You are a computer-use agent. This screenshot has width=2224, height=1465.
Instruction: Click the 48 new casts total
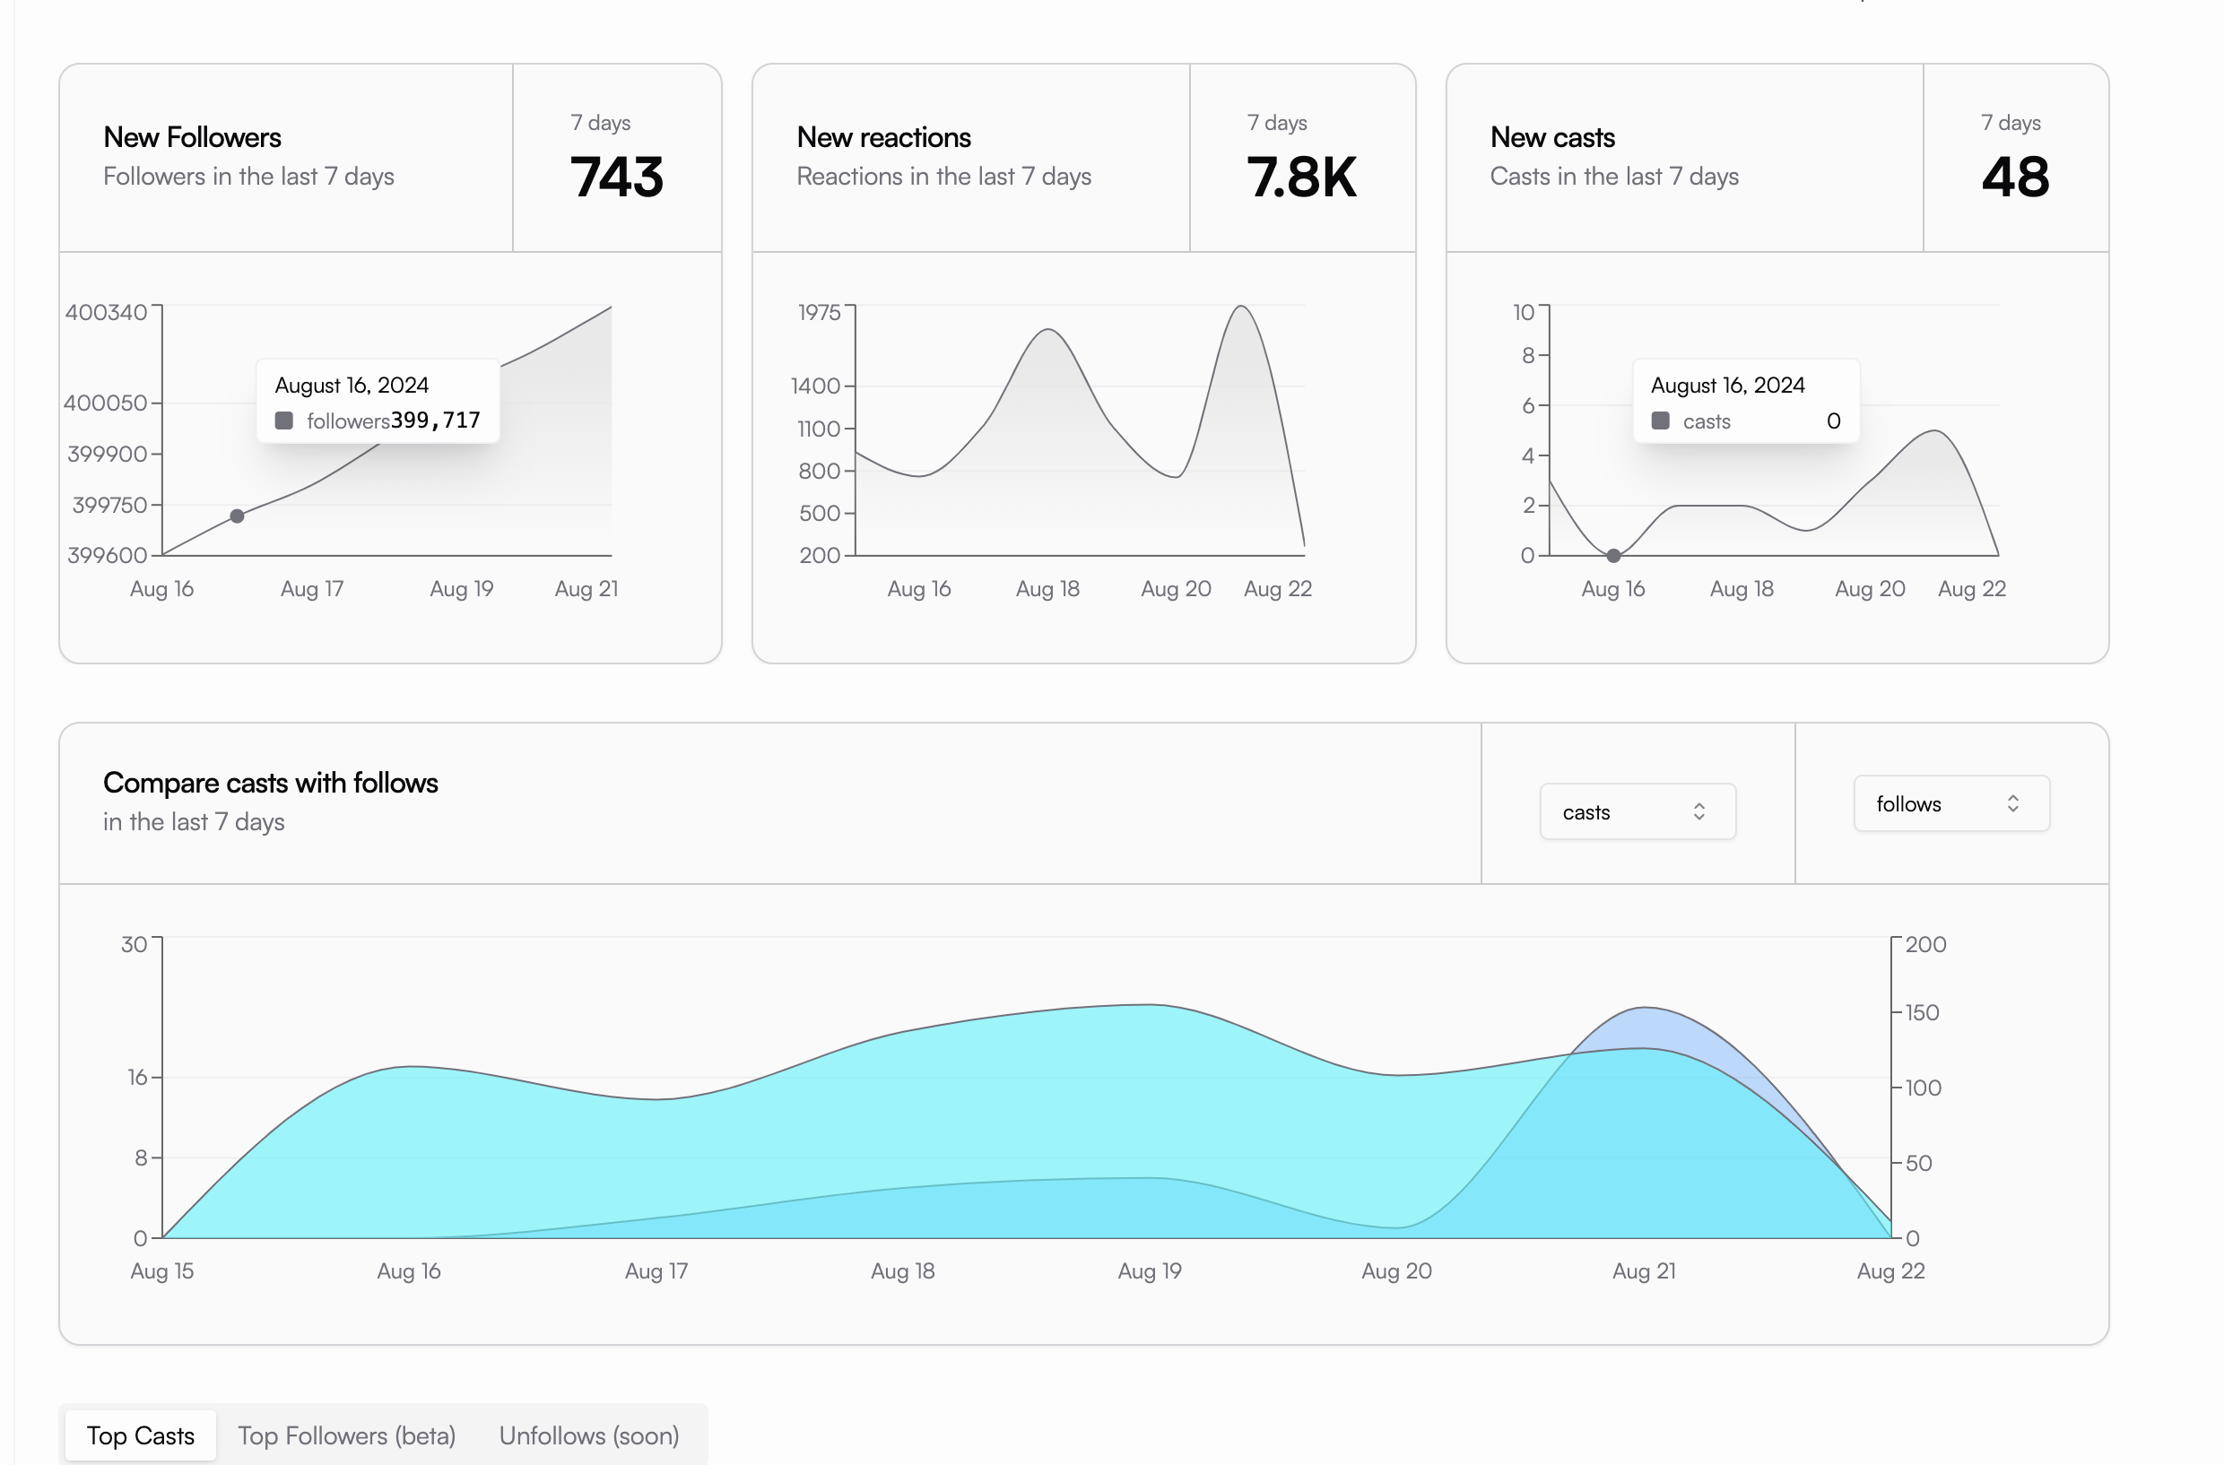pyautogui.click(x=2015, y=177)
